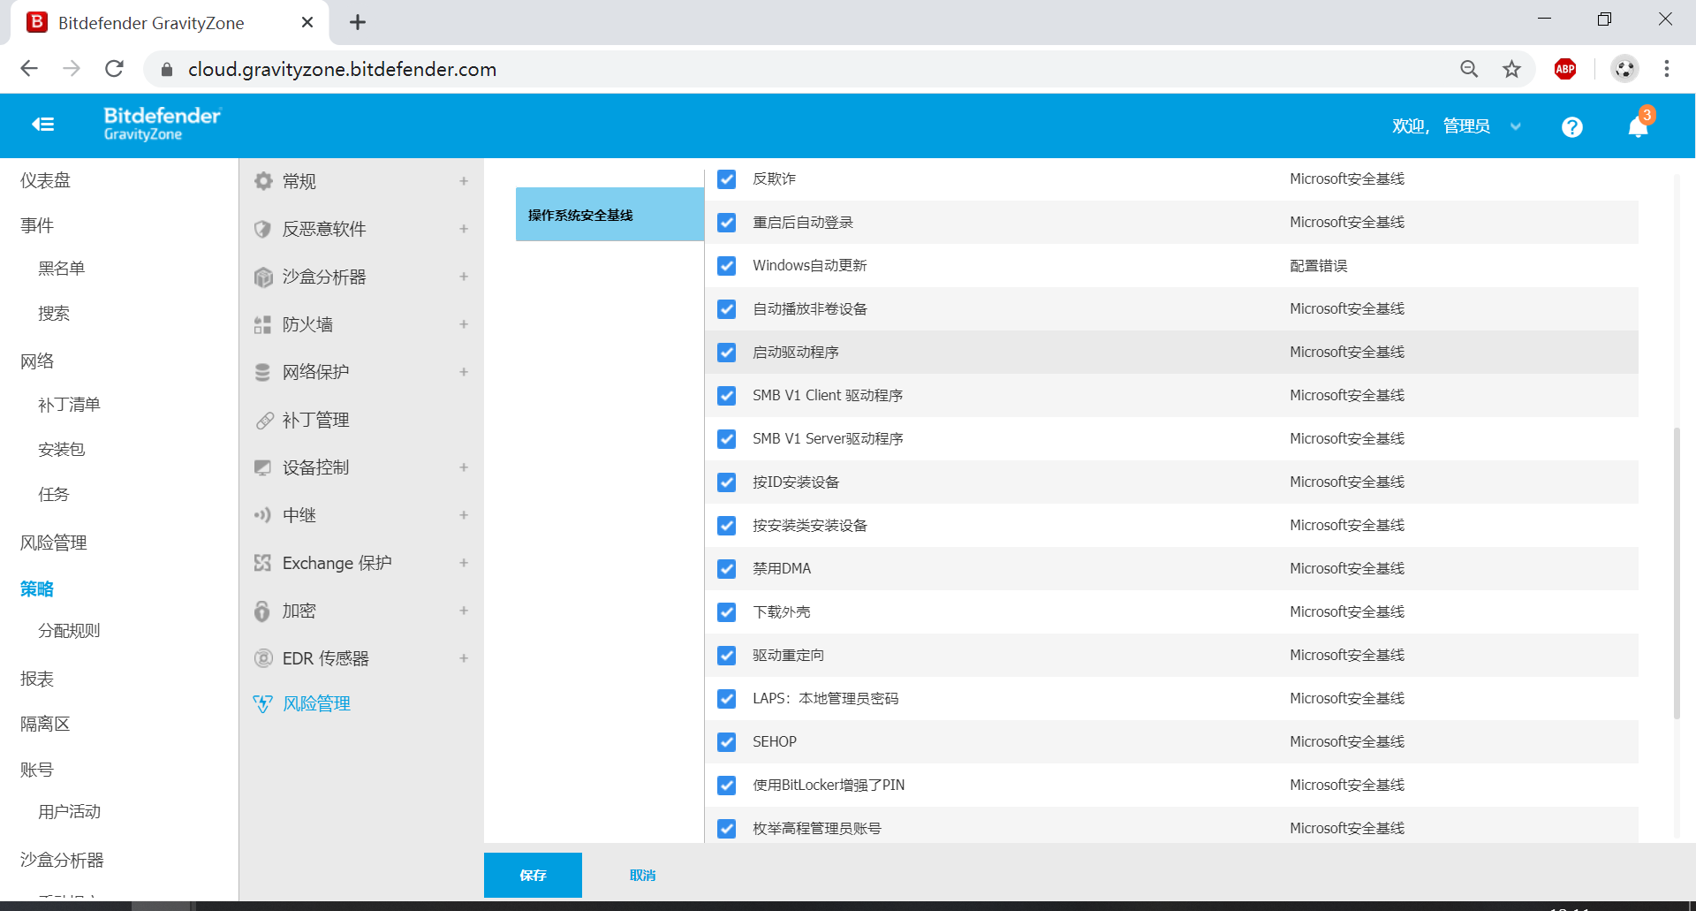Uncheck the 启动驱动程序 checkbox
1696x911 pixels.
click(x=727, y=353)
